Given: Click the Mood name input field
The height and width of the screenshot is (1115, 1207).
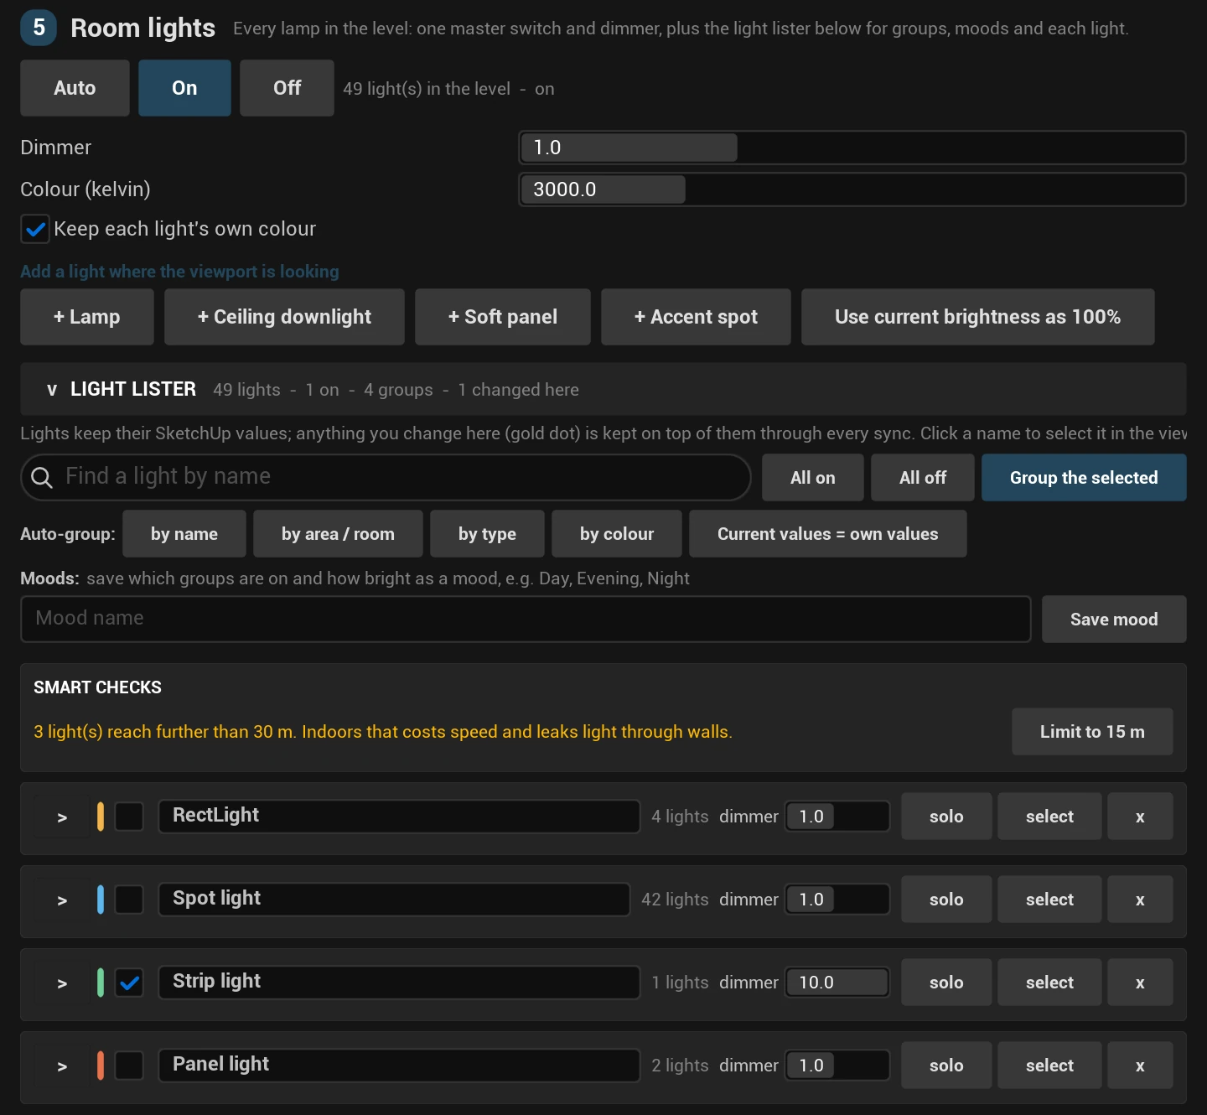Looking at the screenshot, I should pyautogui.click(x=526, y=619).
